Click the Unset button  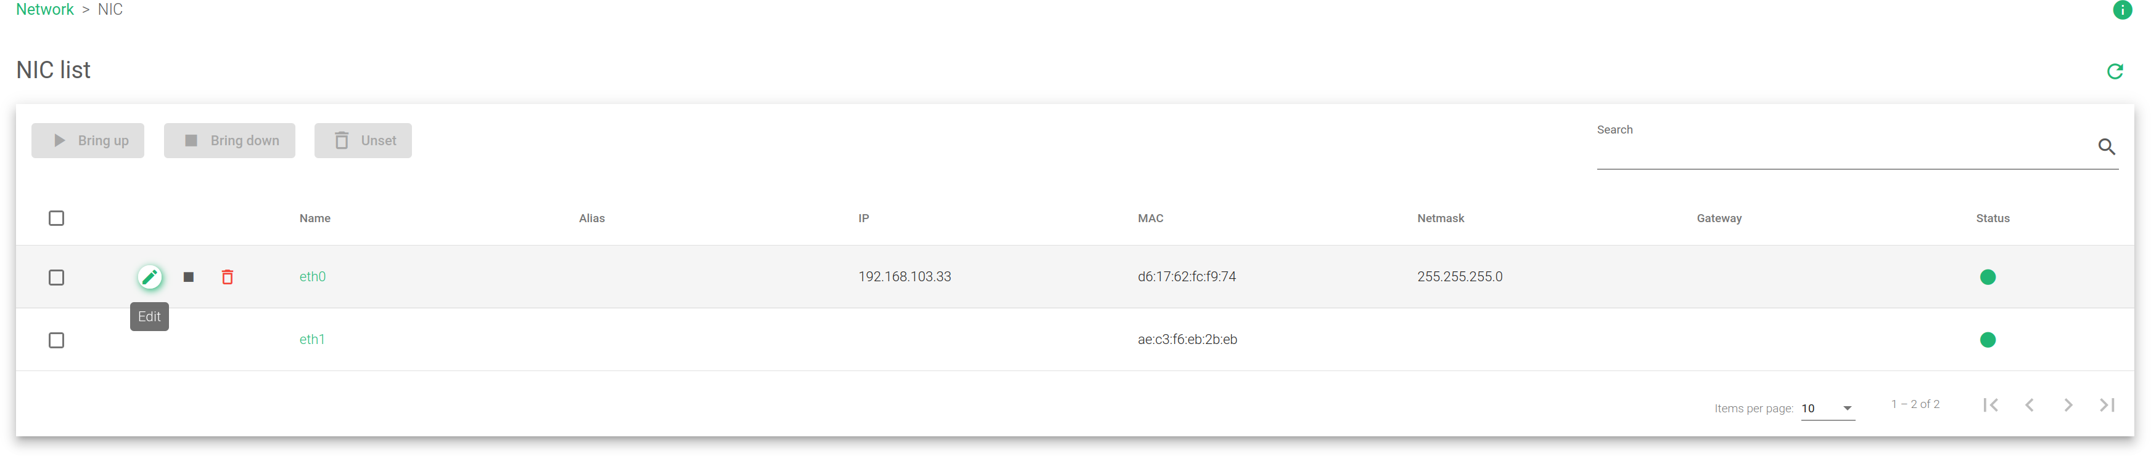[x=363, y=141]
